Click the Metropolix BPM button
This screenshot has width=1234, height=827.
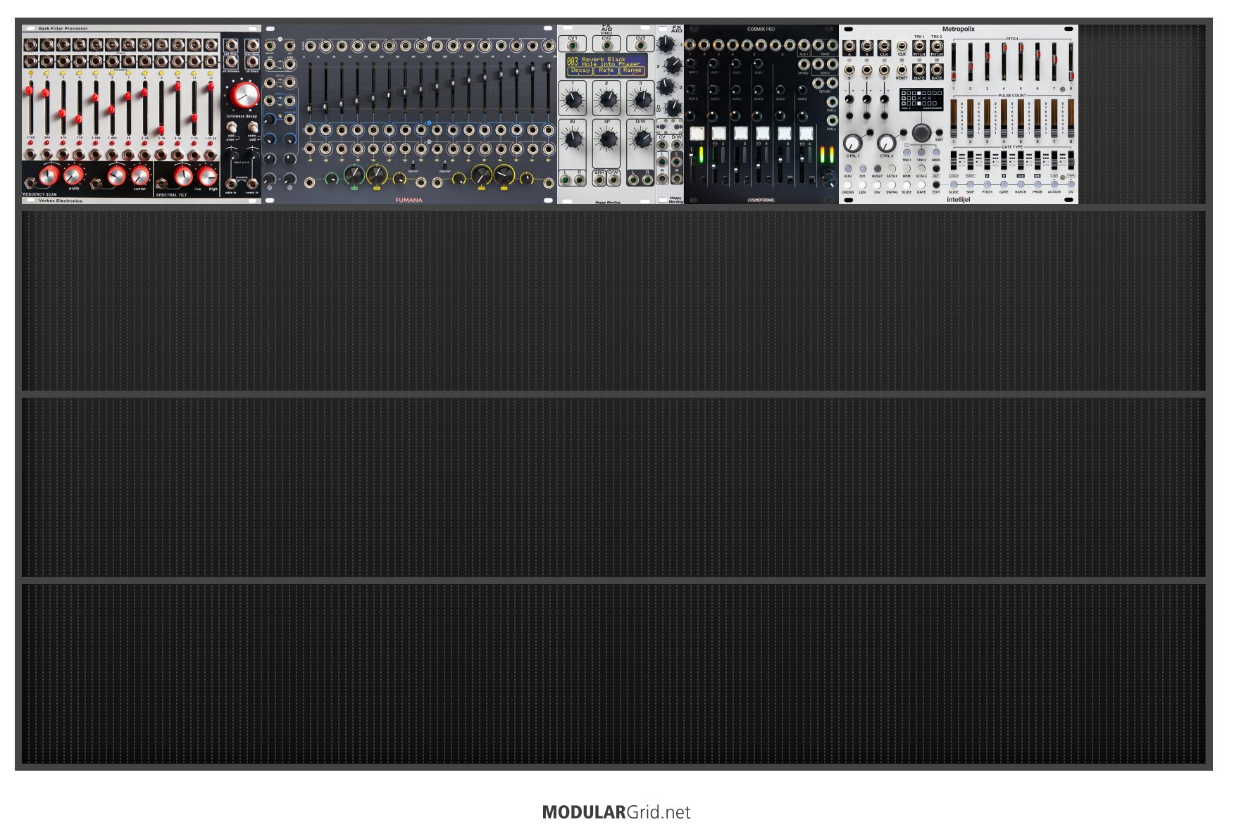pos(906,169)
